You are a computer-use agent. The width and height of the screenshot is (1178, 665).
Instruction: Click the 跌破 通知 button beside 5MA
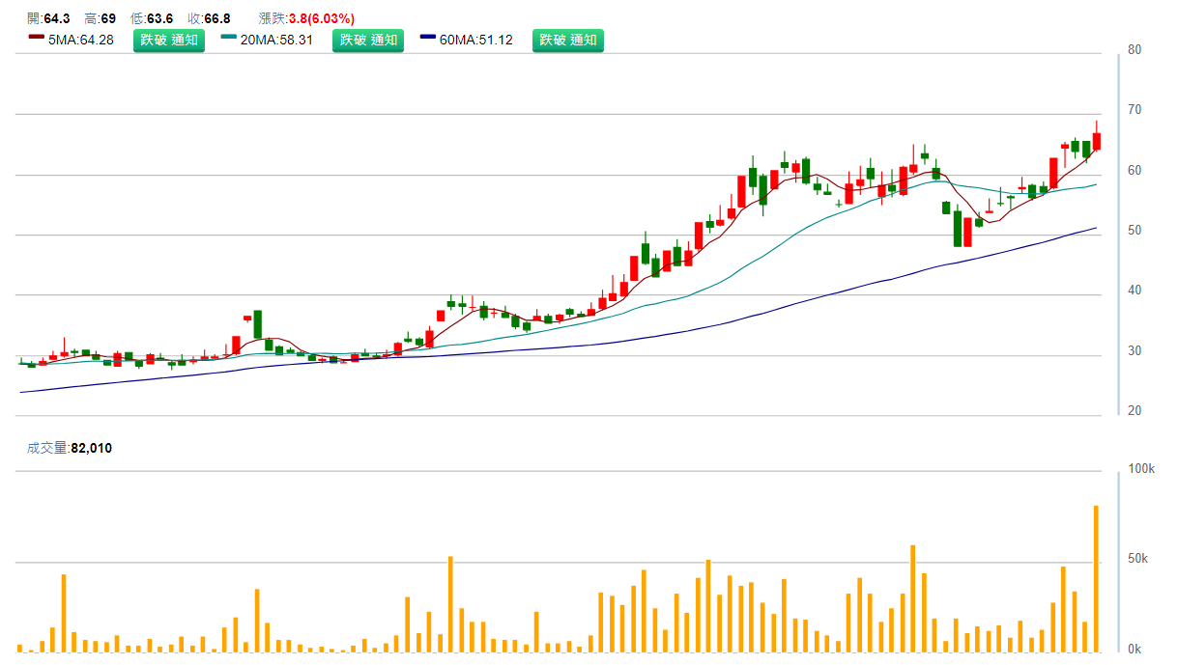[x=169, y=41]
